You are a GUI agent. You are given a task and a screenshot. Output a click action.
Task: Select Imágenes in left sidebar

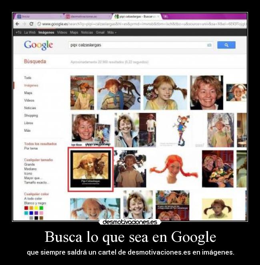click(31, 85)
